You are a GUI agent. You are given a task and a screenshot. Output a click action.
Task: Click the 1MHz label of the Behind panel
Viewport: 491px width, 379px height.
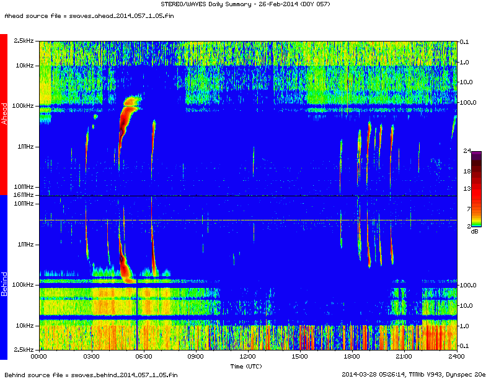pos(25,245)
